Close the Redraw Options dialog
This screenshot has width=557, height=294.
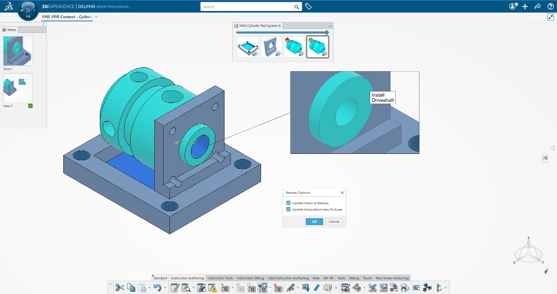[342, 193]
